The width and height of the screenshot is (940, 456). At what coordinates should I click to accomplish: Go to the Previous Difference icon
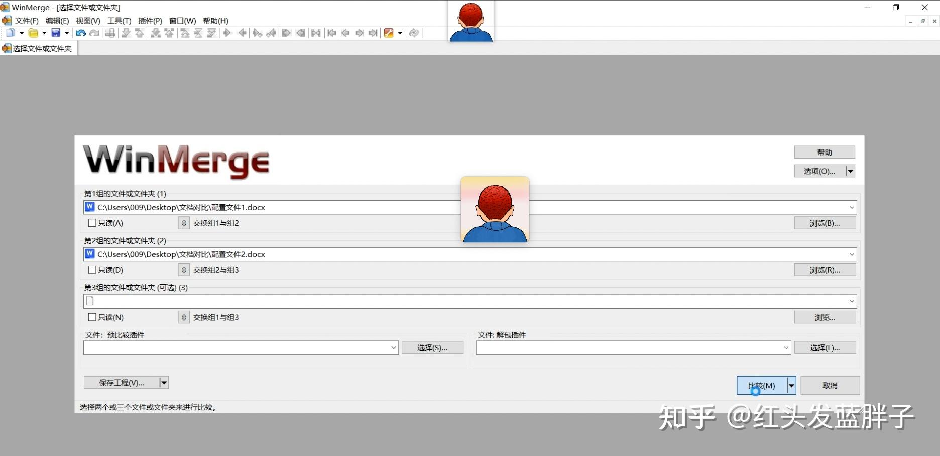pos(140,33)
